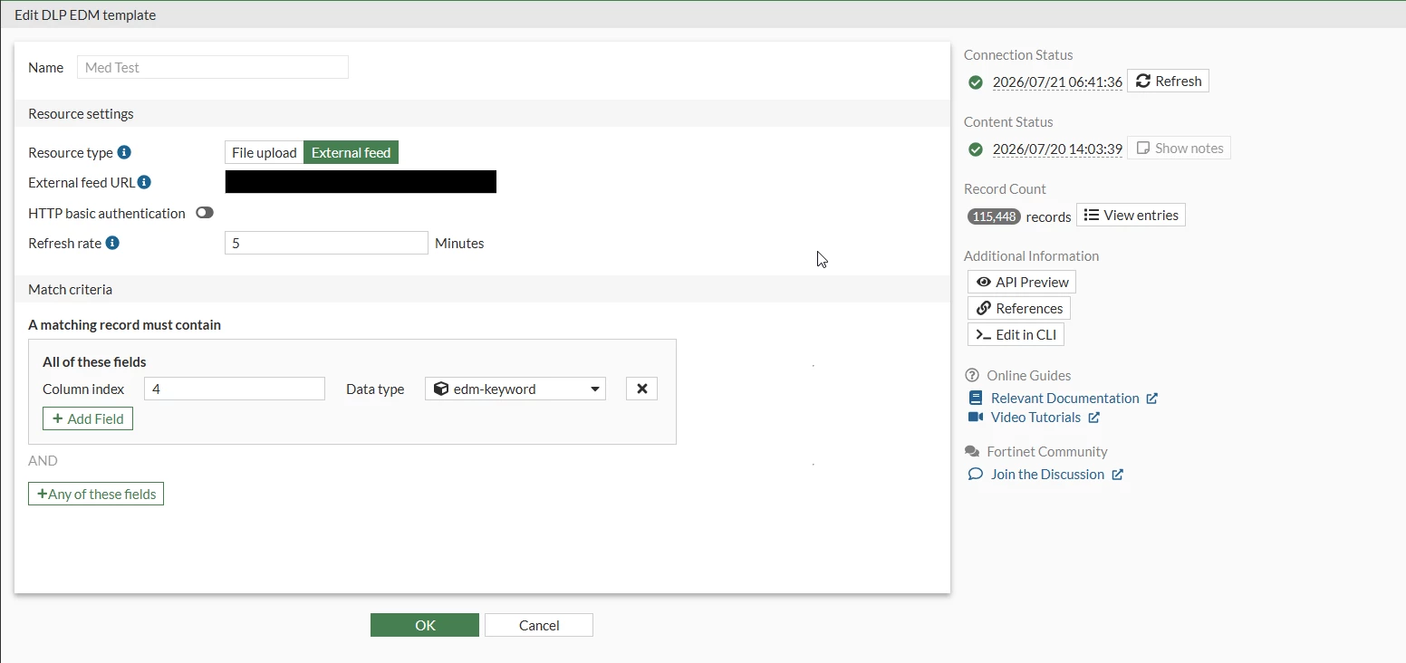This screenshot has height=663, width=1406.
Task: Select External feed resource type
Action: 351,152
